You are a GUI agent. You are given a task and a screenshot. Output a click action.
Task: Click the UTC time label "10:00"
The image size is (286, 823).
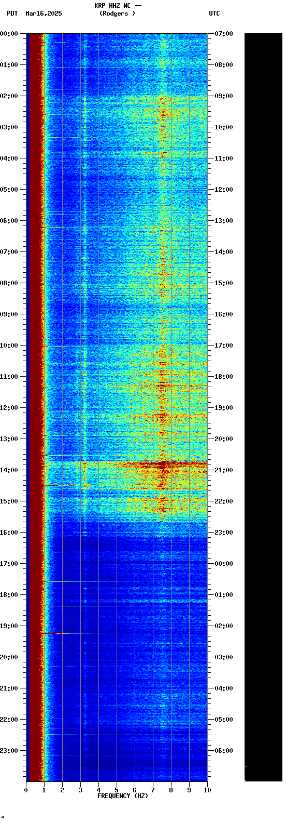pyautogui.click(x=224, y=127)
